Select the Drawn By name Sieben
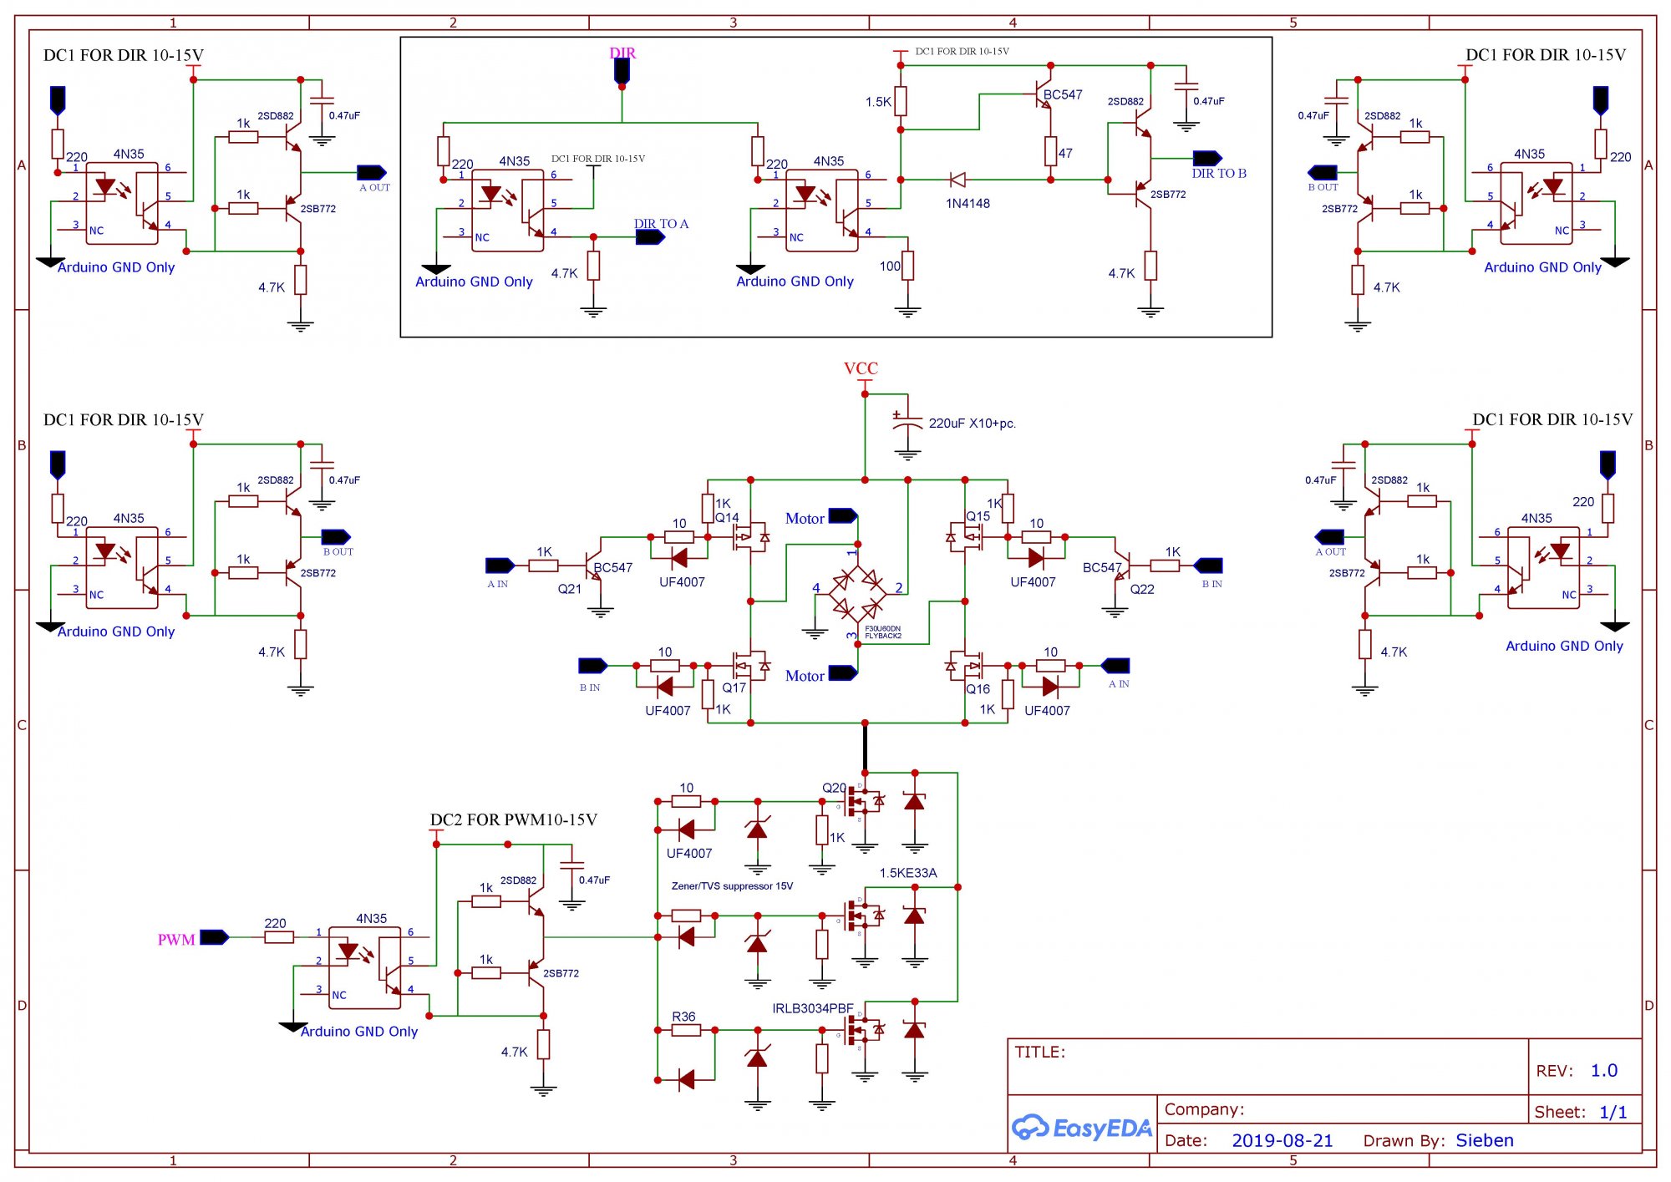Screen dimensions: 1671x1182 pyautogui.click(x=1484, y=1141)
